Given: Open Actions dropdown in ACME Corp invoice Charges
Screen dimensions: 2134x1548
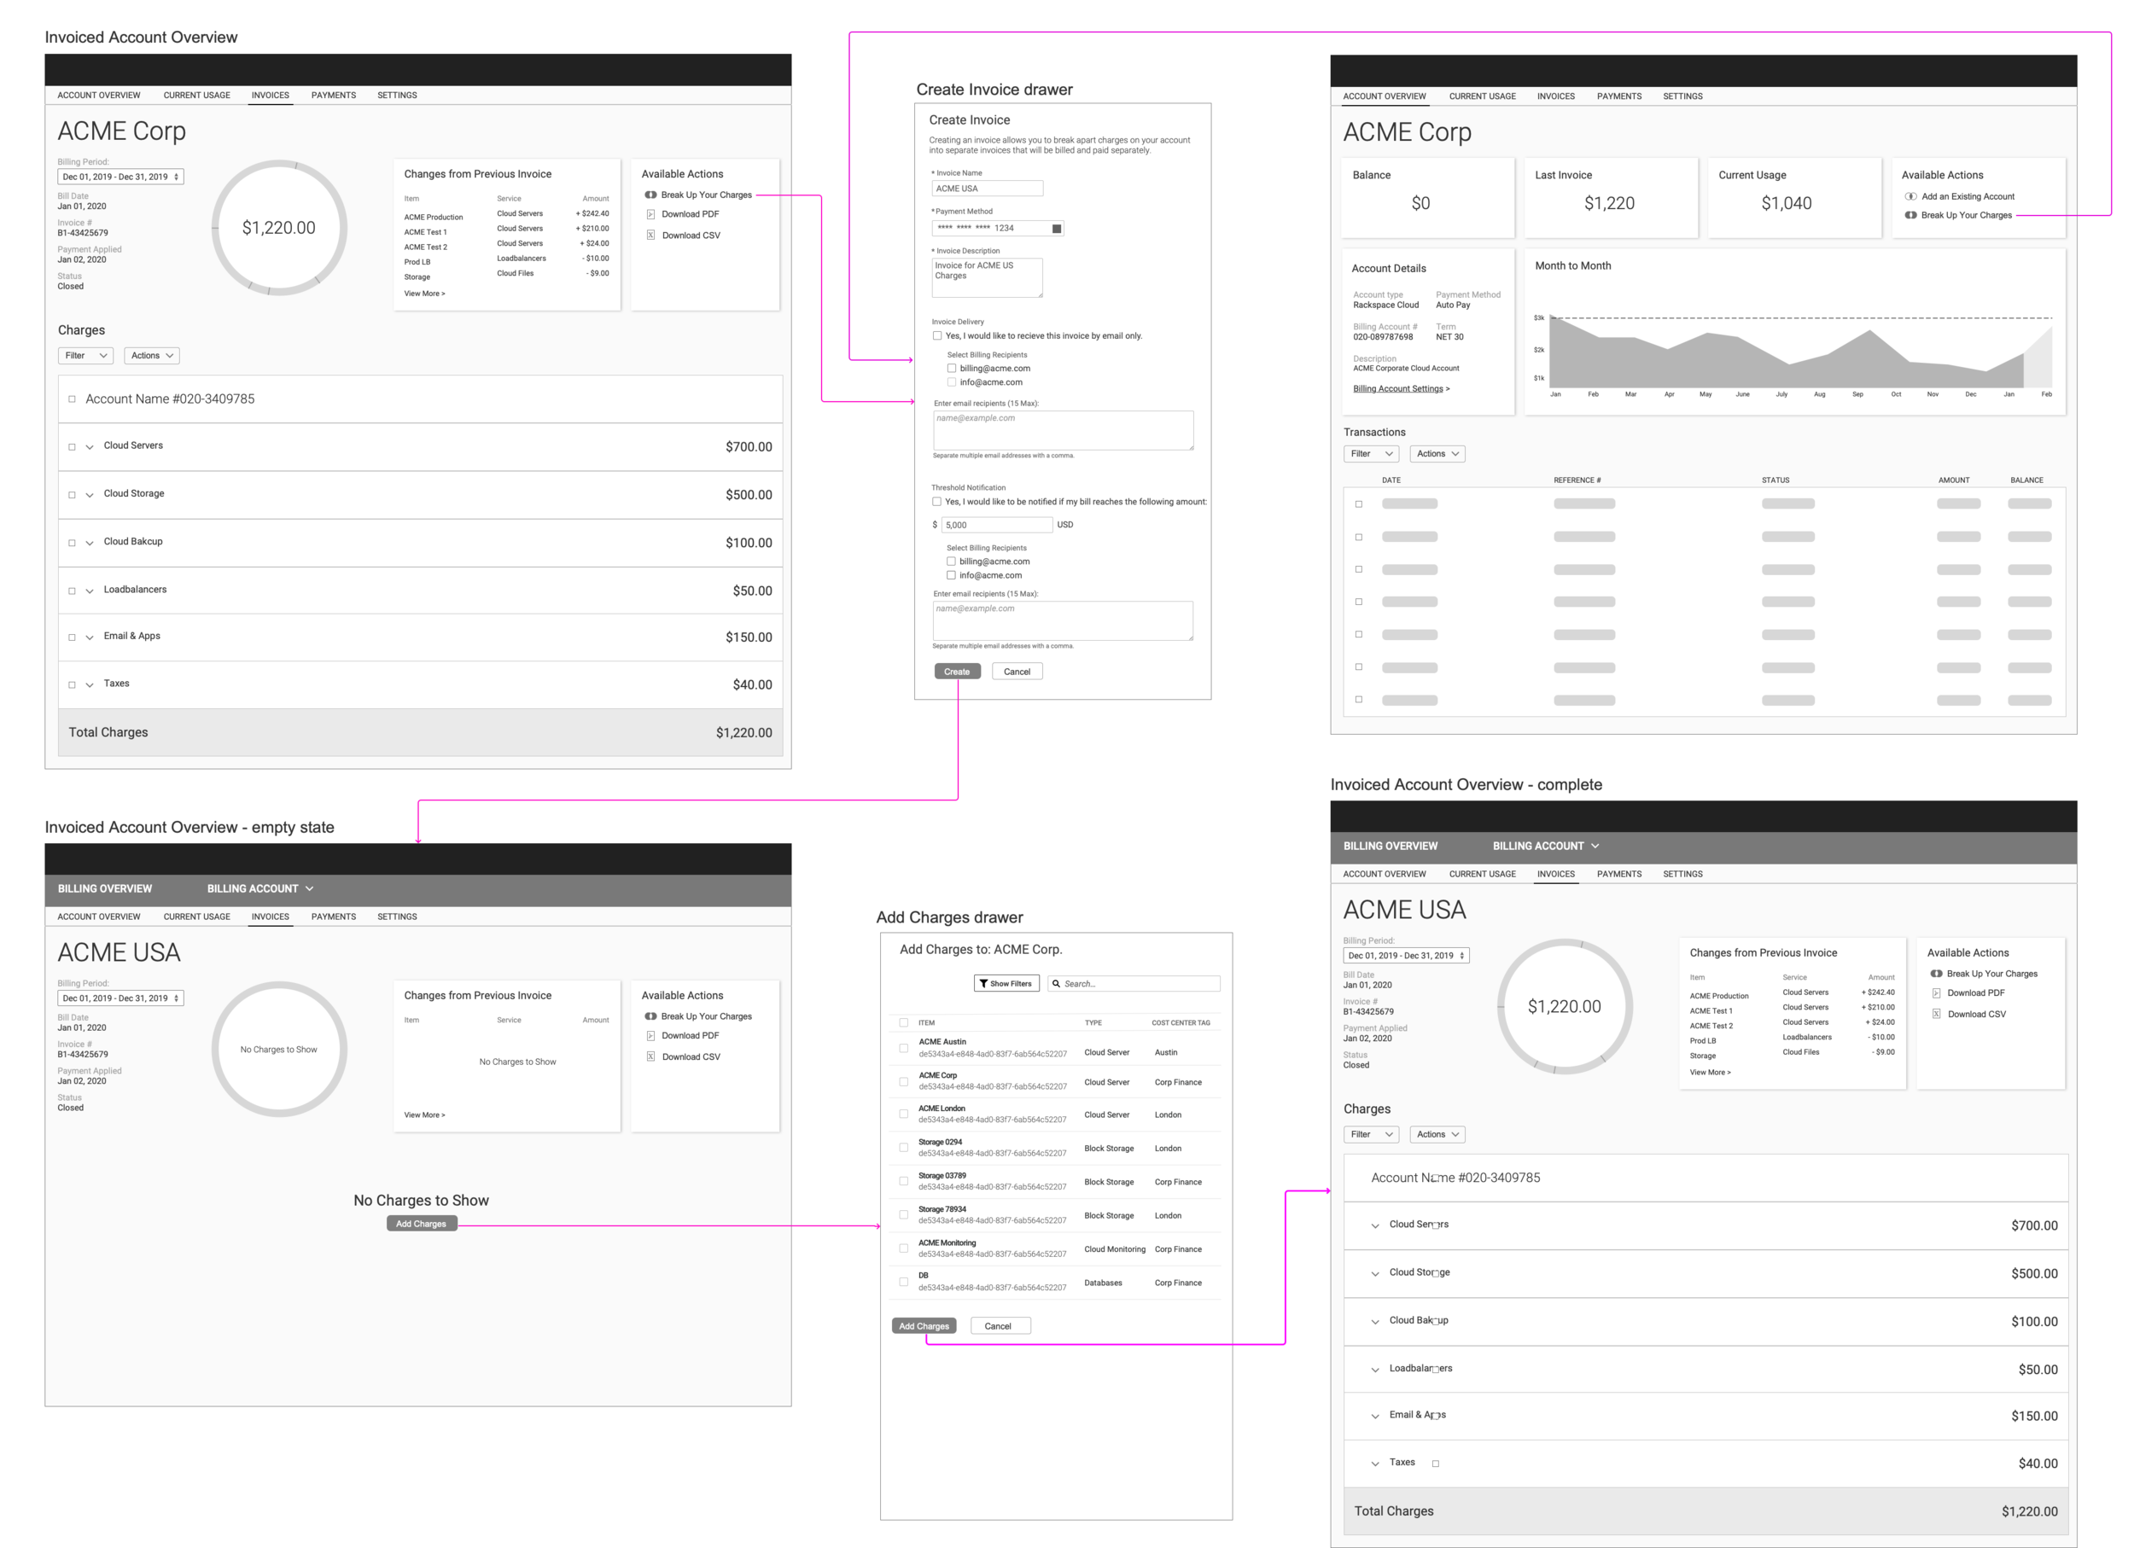Looking at the screenshot, I should (151, 356).
